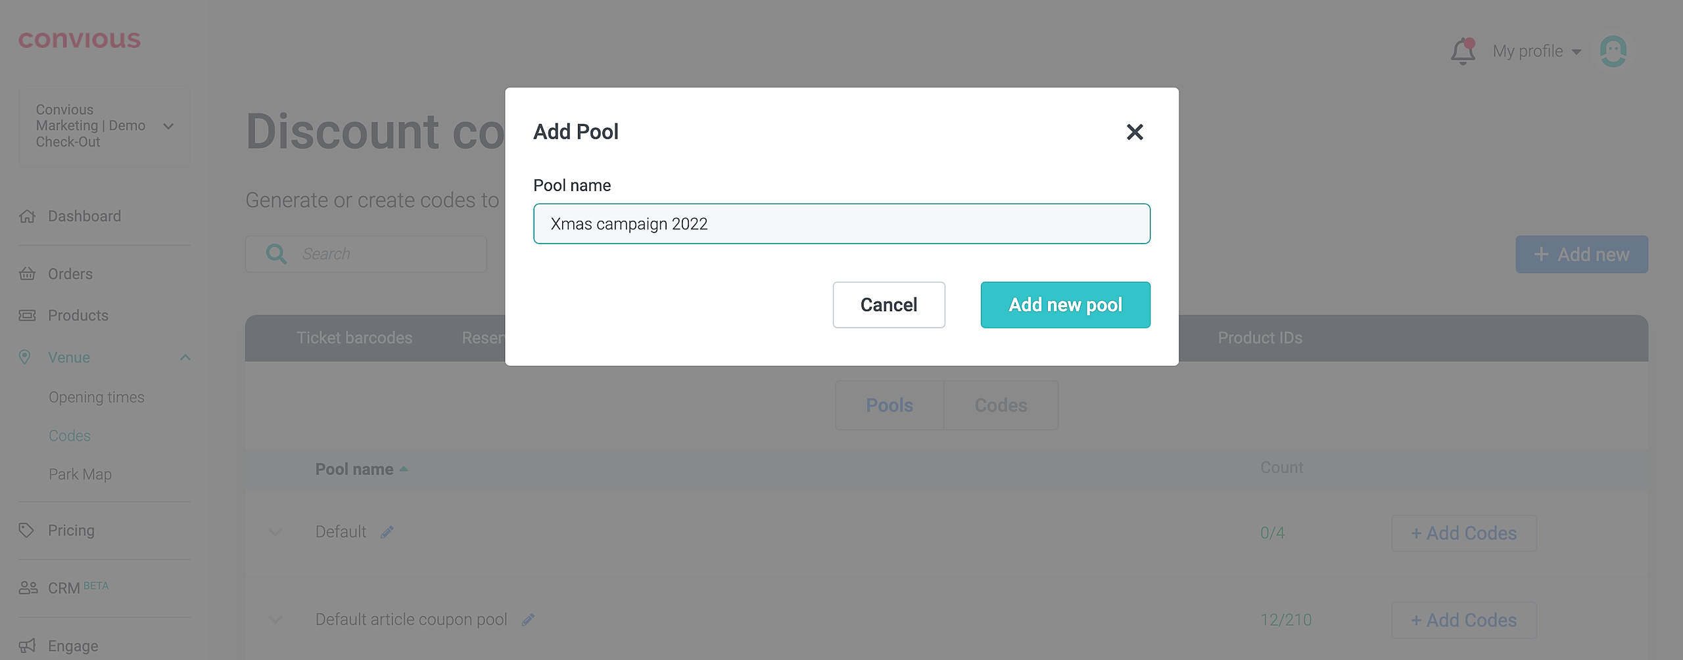Click the Add new pool button
1683x660 pixels.
pos(1065,305)
